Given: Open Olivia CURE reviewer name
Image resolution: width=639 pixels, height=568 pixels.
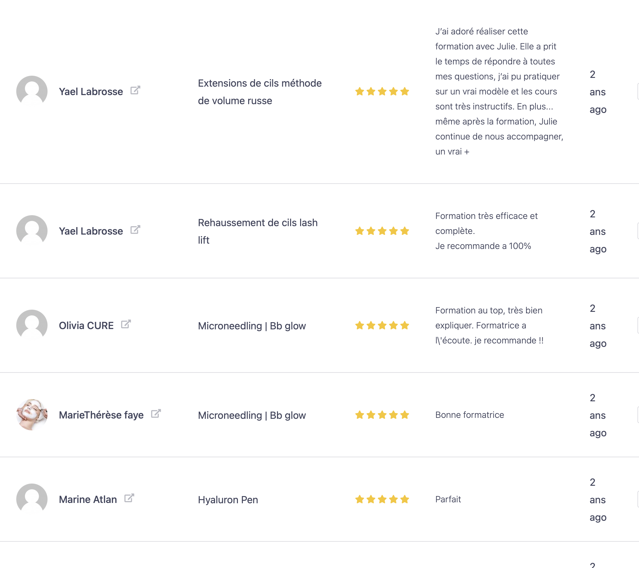Looking at the screenshot, I should (86, 326).
